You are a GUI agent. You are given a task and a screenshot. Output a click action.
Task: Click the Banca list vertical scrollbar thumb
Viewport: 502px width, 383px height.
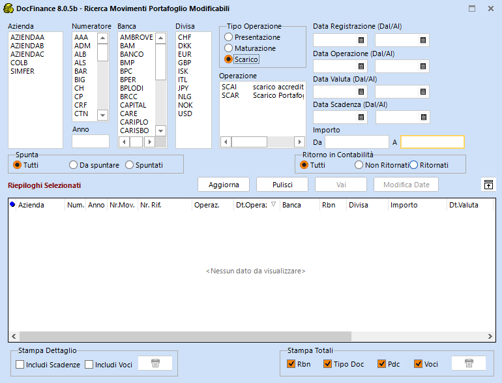161,62
